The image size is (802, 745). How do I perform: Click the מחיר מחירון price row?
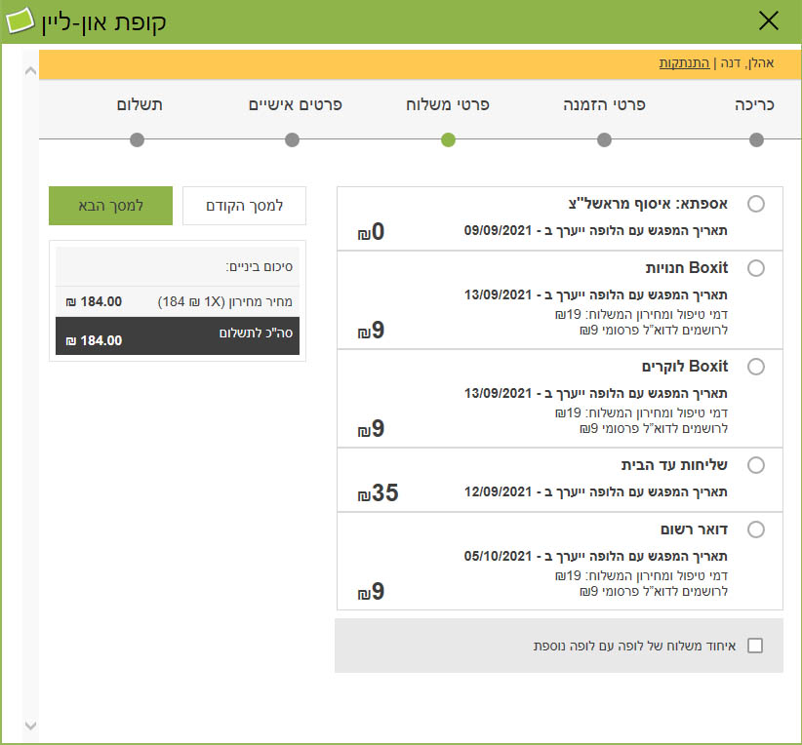point(177,301)
